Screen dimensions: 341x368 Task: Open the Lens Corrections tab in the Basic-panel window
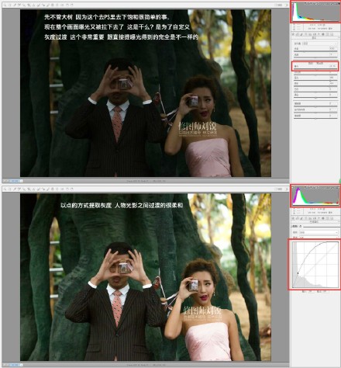pyautogui.click(x=315, y=34)
